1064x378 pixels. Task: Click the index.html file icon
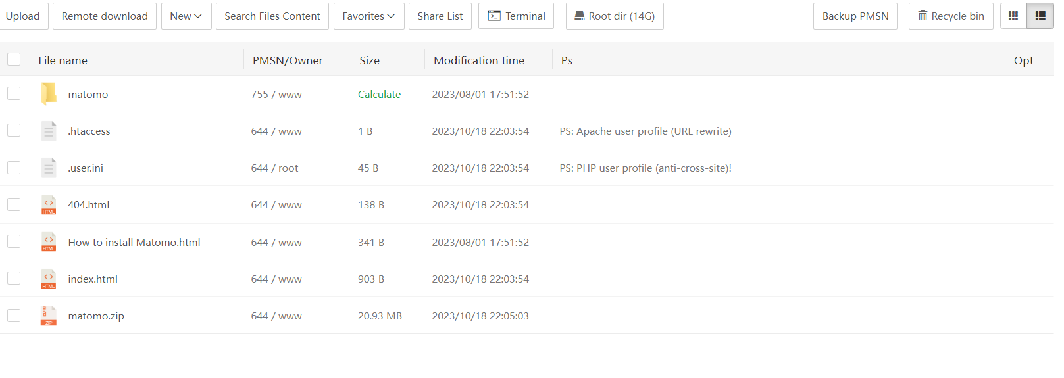(49, 279)
